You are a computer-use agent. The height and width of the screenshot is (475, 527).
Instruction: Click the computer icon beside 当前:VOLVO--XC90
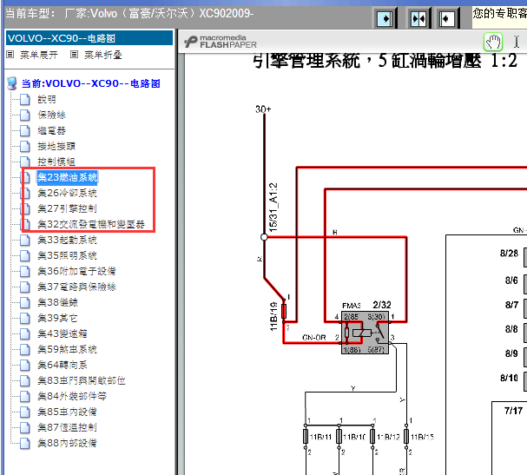(12, 83)
